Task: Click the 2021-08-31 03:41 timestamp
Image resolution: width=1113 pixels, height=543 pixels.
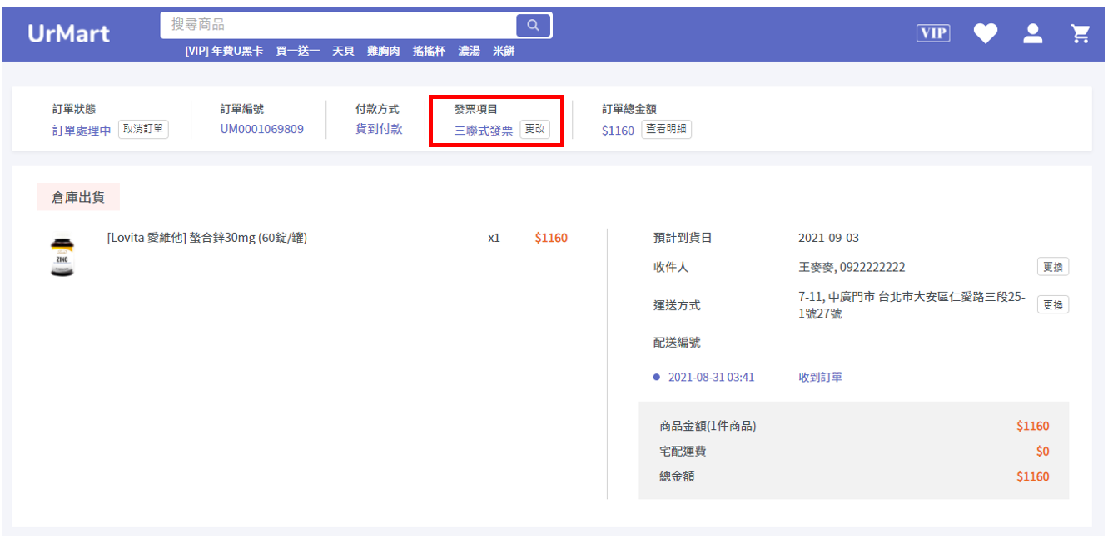Action: 711,377
